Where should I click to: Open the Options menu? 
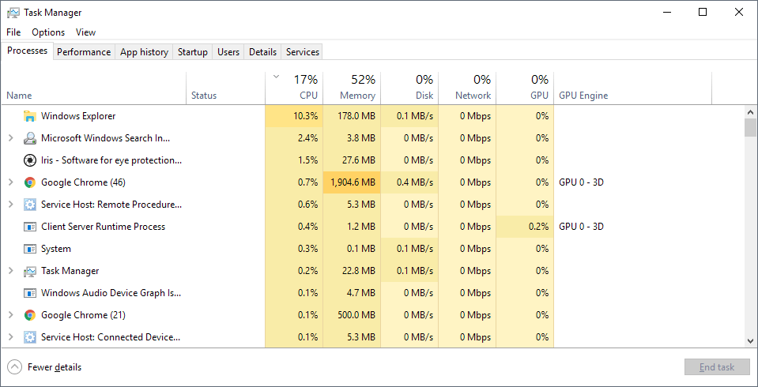point(48,32)
